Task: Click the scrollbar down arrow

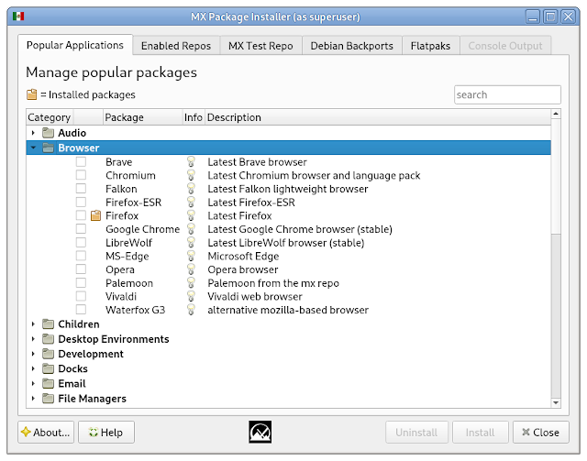Action: (556, 402)
